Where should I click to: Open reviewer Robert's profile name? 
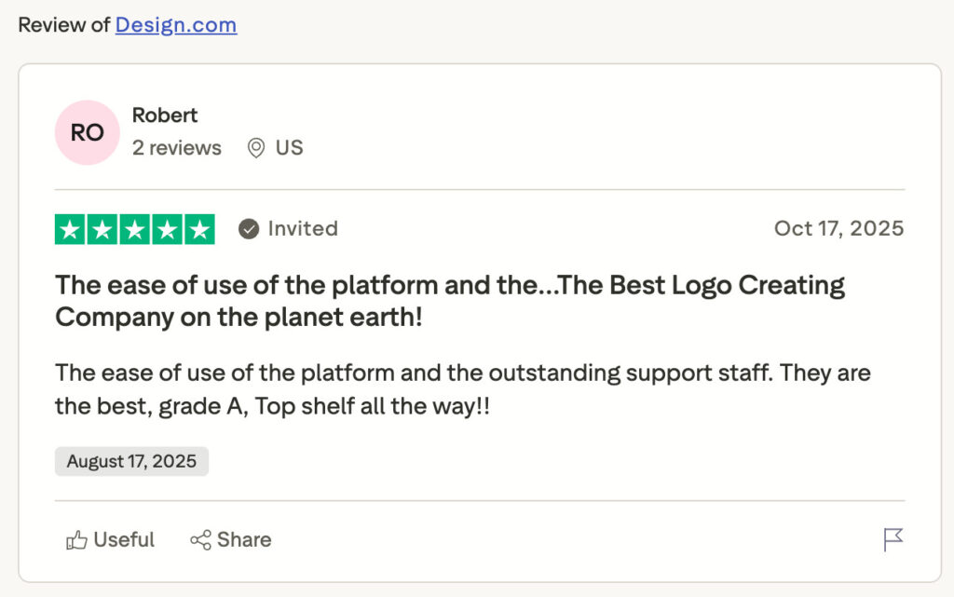pos(165,115)
